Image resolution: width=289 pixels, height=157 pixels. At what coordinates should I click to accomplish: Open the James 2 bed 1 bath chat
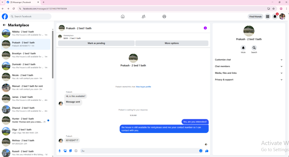tap(25, 98)
